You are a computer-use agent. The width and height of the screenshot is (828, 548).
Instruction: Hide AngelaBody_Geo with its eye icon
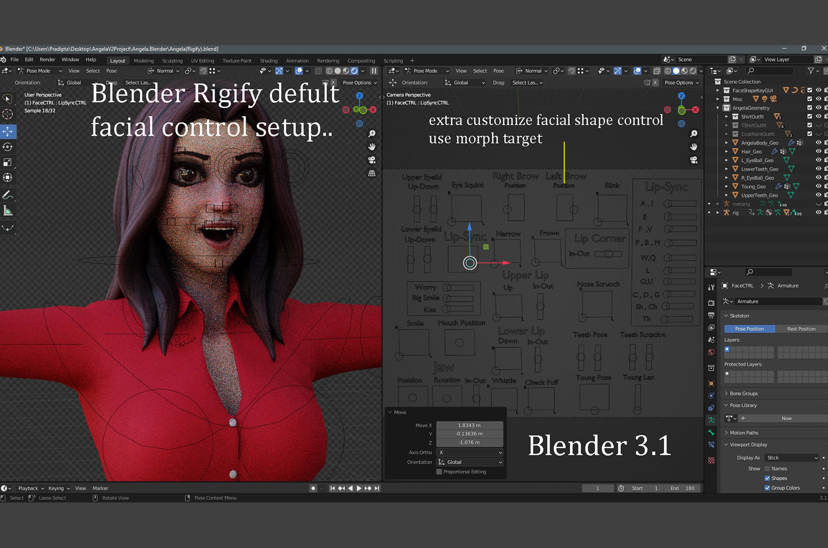pos(819,143)
